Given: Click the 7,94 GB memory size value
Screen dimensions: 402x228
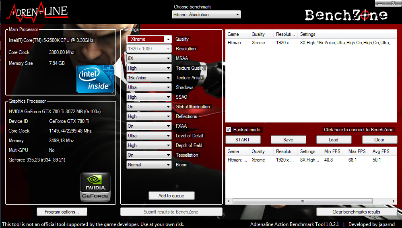Looking at the screenshot, I should (57, 63).
